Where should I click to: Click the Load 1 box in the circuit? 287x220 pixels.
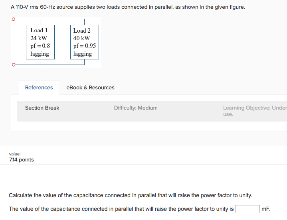pyautogui.click(x=40, y=42)
